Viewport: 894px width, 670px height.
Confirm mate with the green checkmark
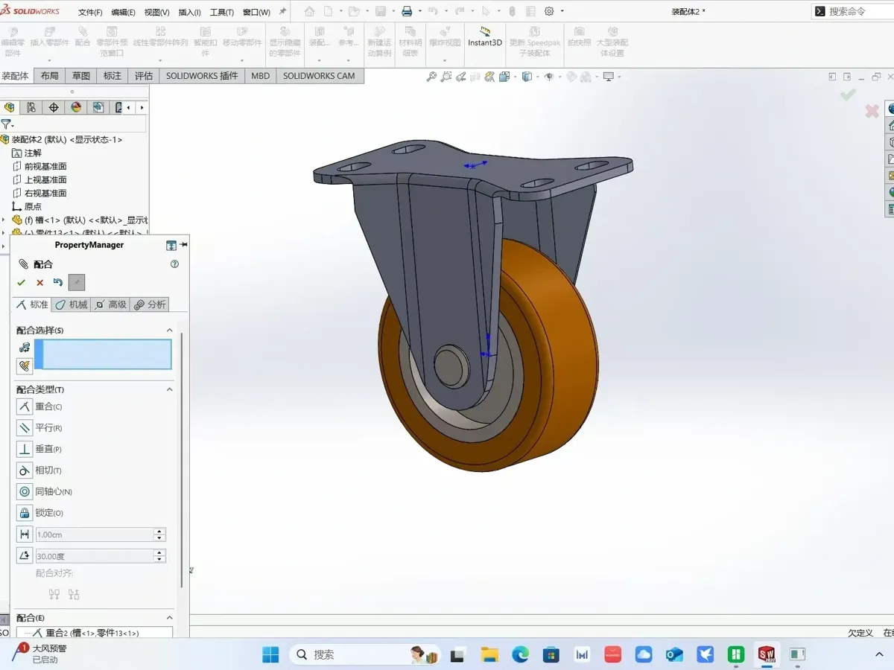[21, 282]
